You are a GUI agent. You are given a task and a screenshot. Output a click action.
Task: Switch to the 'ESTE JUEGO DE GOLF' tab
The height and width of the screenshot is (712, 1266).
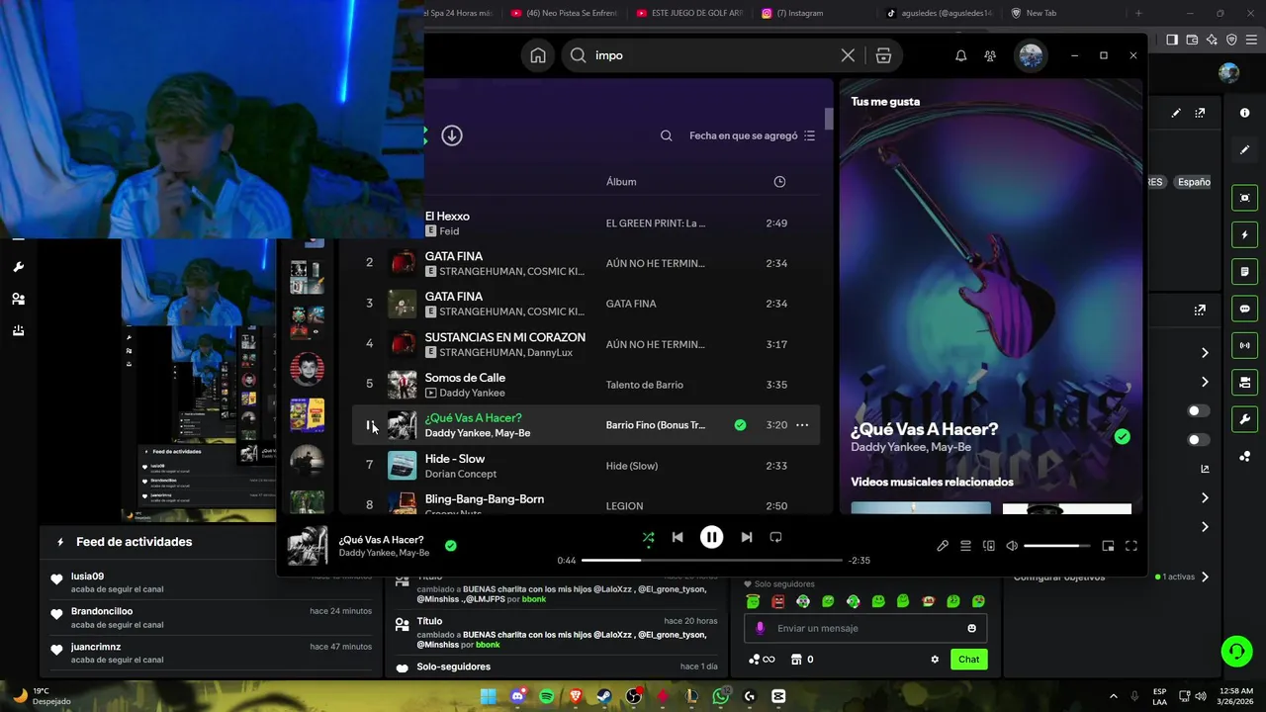(x=689, y=13)
